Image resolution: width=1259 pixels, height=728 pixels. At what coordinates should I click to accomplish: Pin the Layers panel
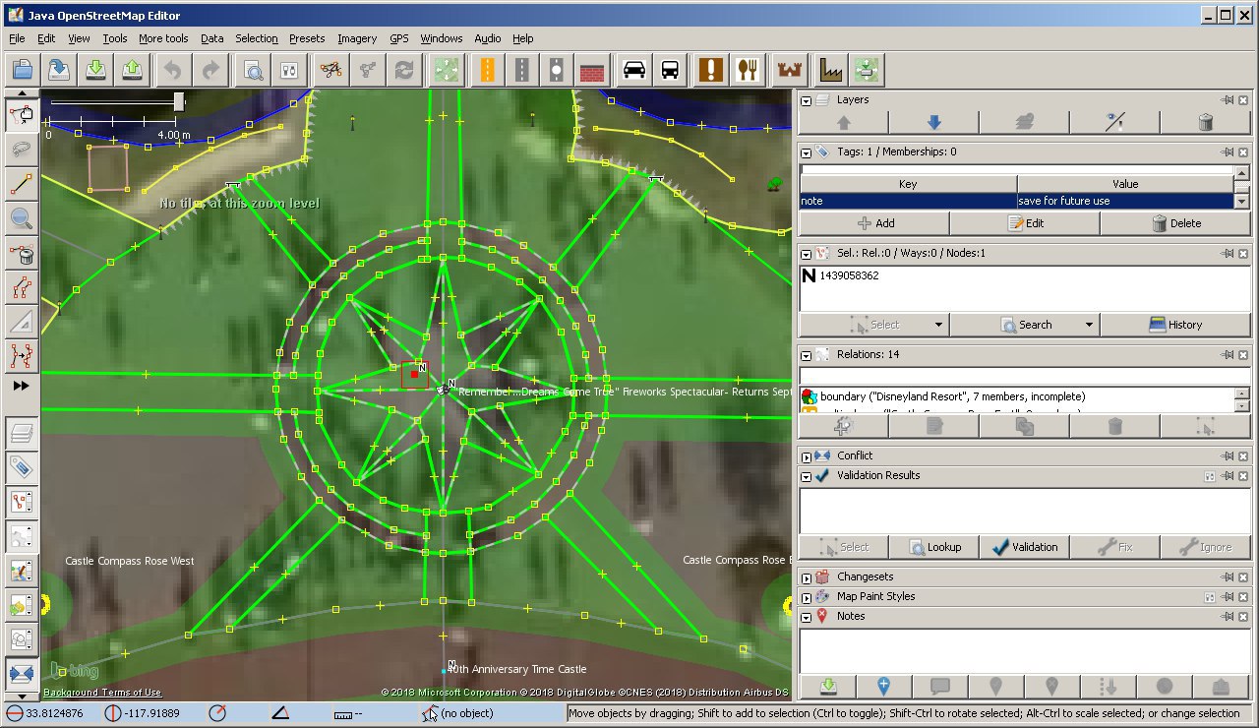[x=1228, y=100]
